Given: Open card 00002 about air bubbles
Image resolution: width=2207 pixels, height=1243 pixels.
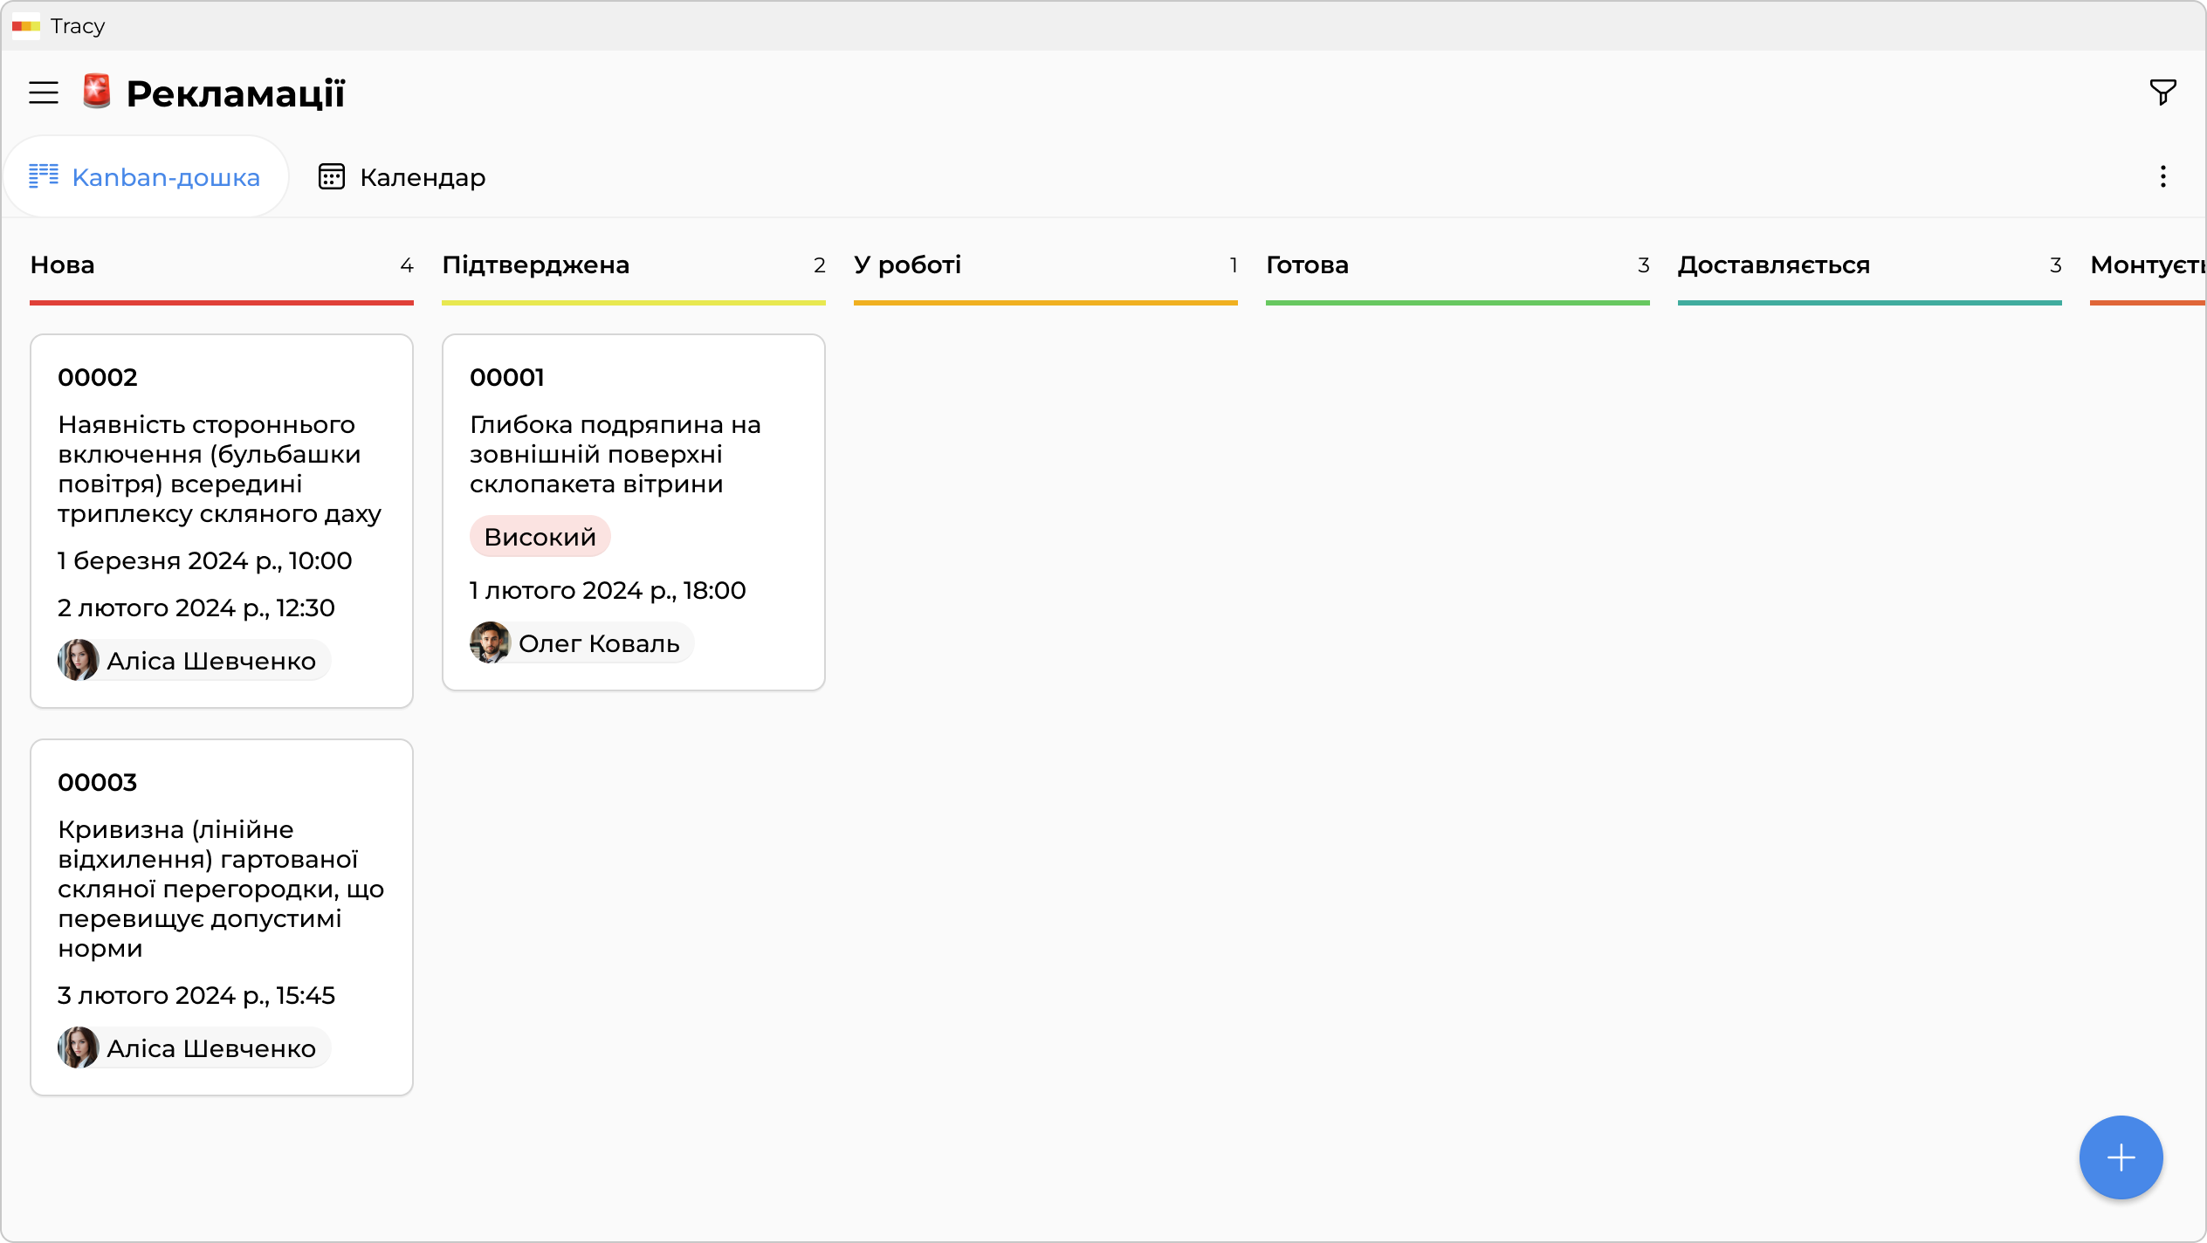Looking at the screenshot, I should pyautogui.click(x=220, y=469).
